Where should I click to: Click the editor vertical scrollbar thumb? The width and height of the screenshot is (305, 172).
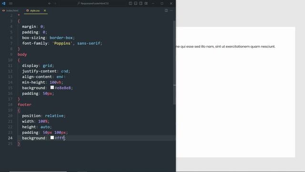(x=174, y=63)
